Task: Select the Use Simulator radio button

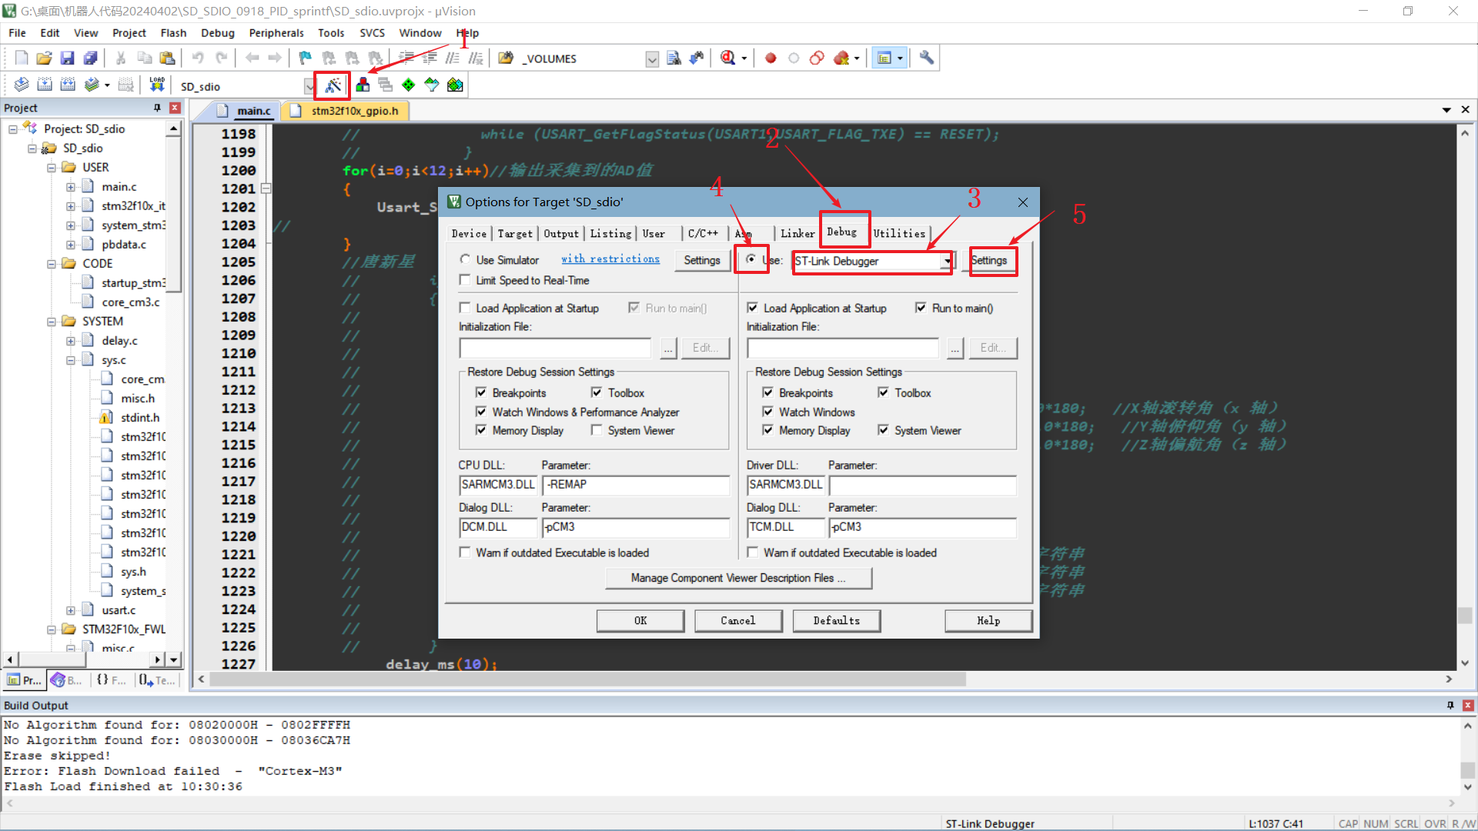Action: tap(465, 259)
